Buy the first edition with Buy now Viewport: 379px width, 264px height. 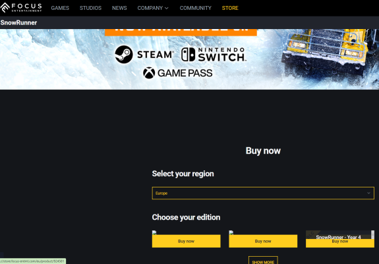pyautogui.click(x=186, y=241)
